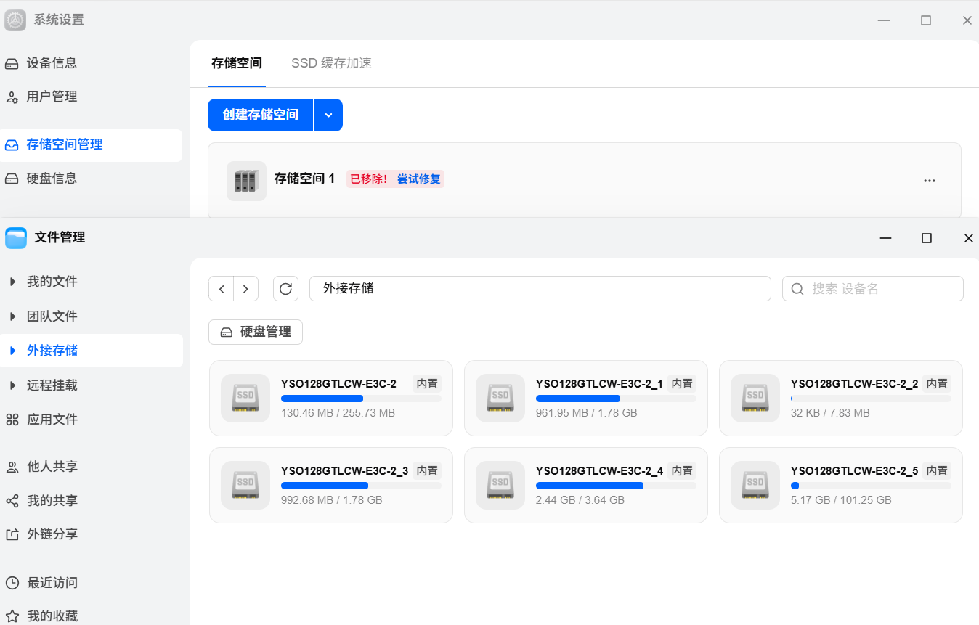This screenshot has width=979, height=625.
Task: Open the dropdown arrow beside 创建存储空间
Action: point(328,115)
